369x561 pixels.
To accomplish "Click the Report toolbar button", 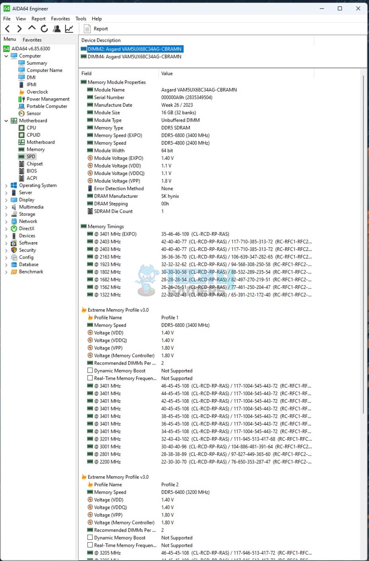I will click(x=96, y=28).
